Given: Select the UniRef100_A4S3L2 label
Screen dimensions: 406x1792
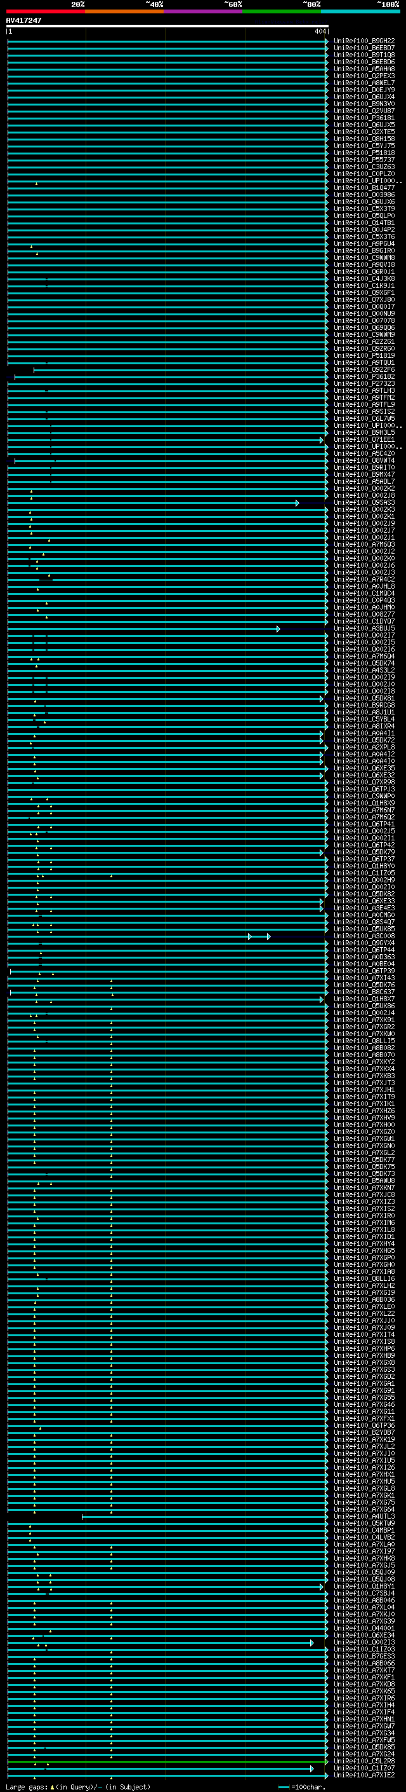Looking at the screenshot, I should (x=364, y=671).
